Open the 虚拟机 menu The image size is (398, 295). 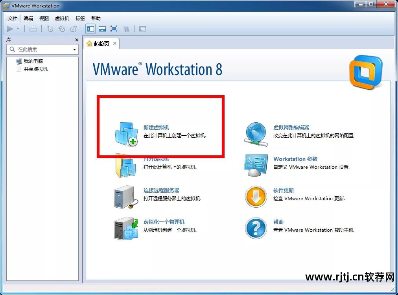[62, 18]
